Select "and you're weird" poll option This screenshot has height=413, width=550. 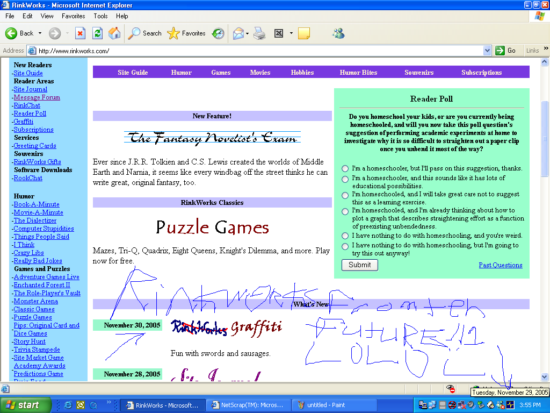point(345,236)
